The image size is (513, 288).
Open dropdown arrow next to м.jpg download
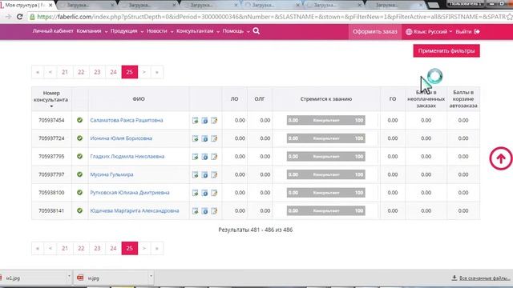click(151, 276)
